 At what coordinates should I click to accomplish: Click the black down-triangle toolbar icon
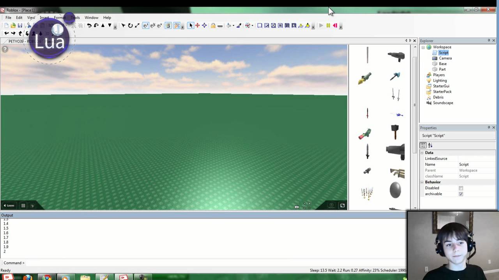point(110,25)
